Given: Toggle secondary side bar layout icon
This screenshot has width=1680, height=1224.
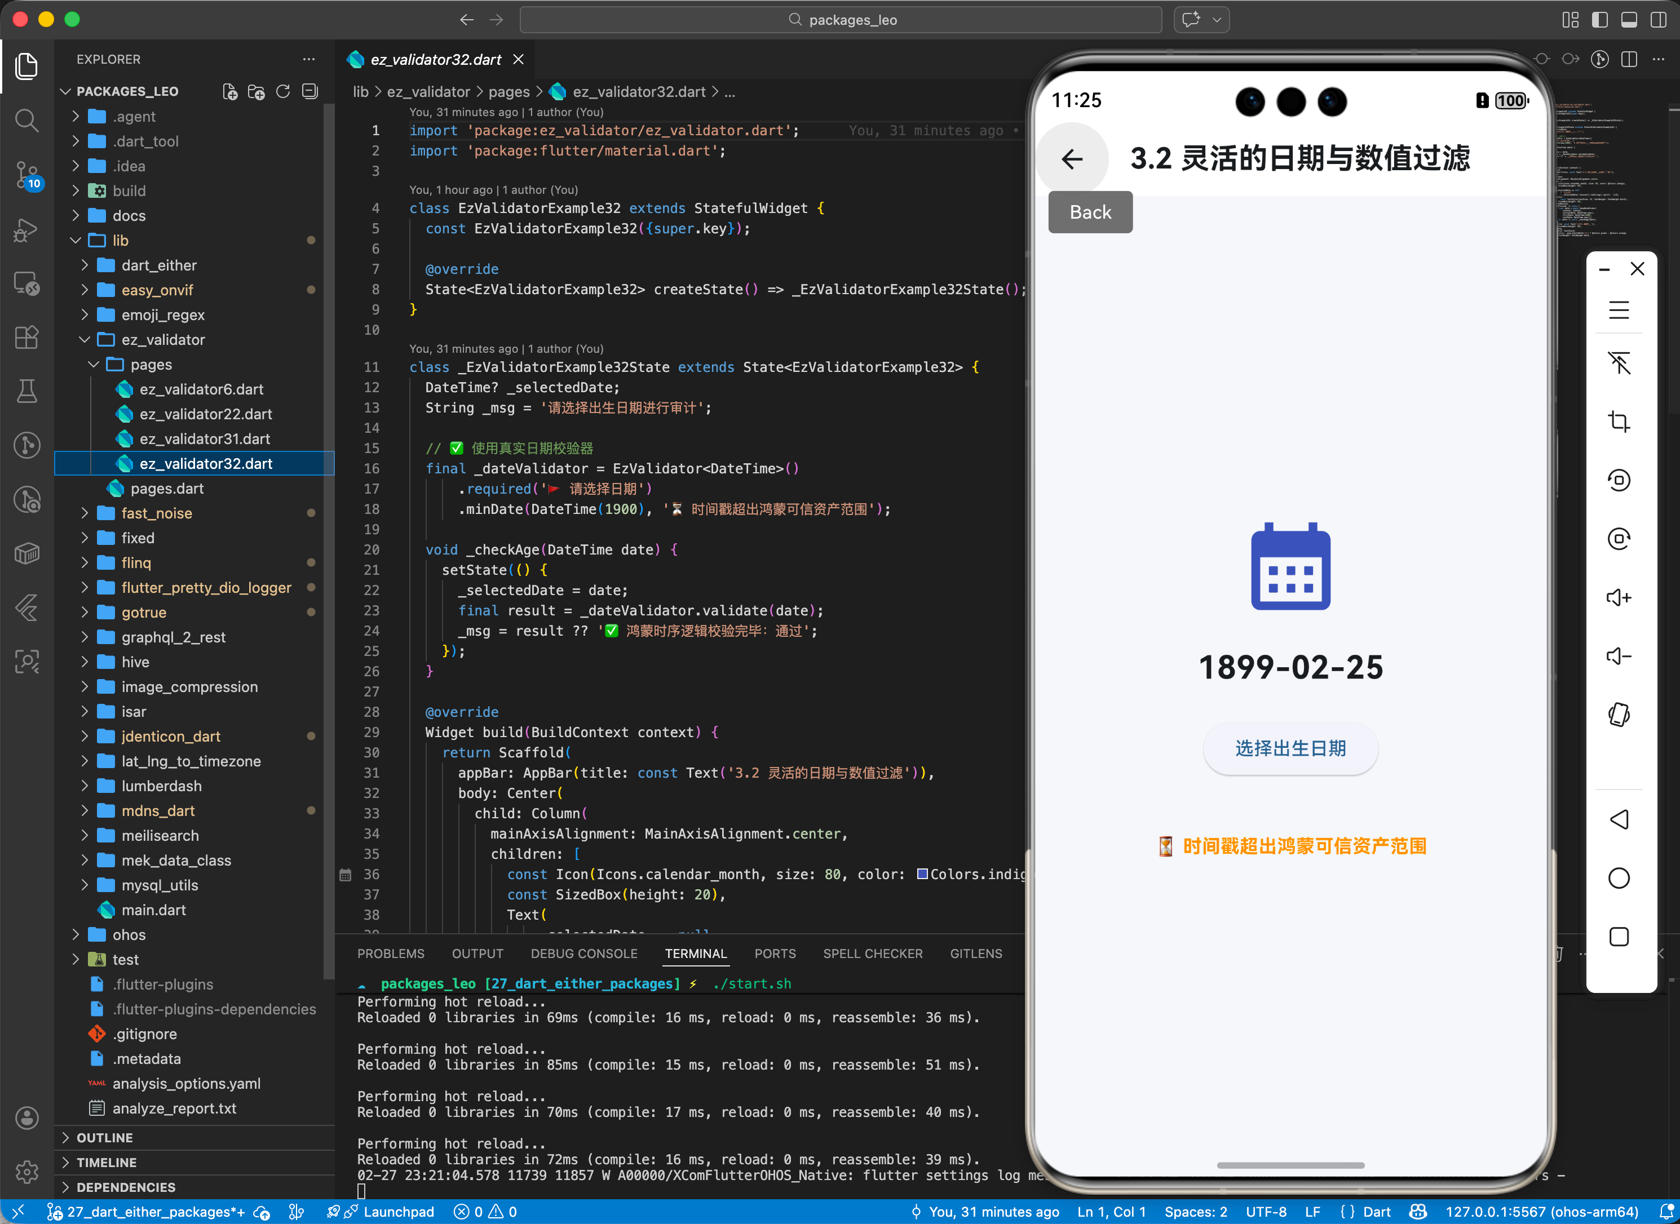Looking at the screenshot, I should point(1658,20).
